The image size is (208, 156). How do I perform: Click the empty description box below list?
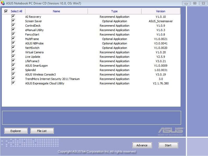click(x=92, y=118)
